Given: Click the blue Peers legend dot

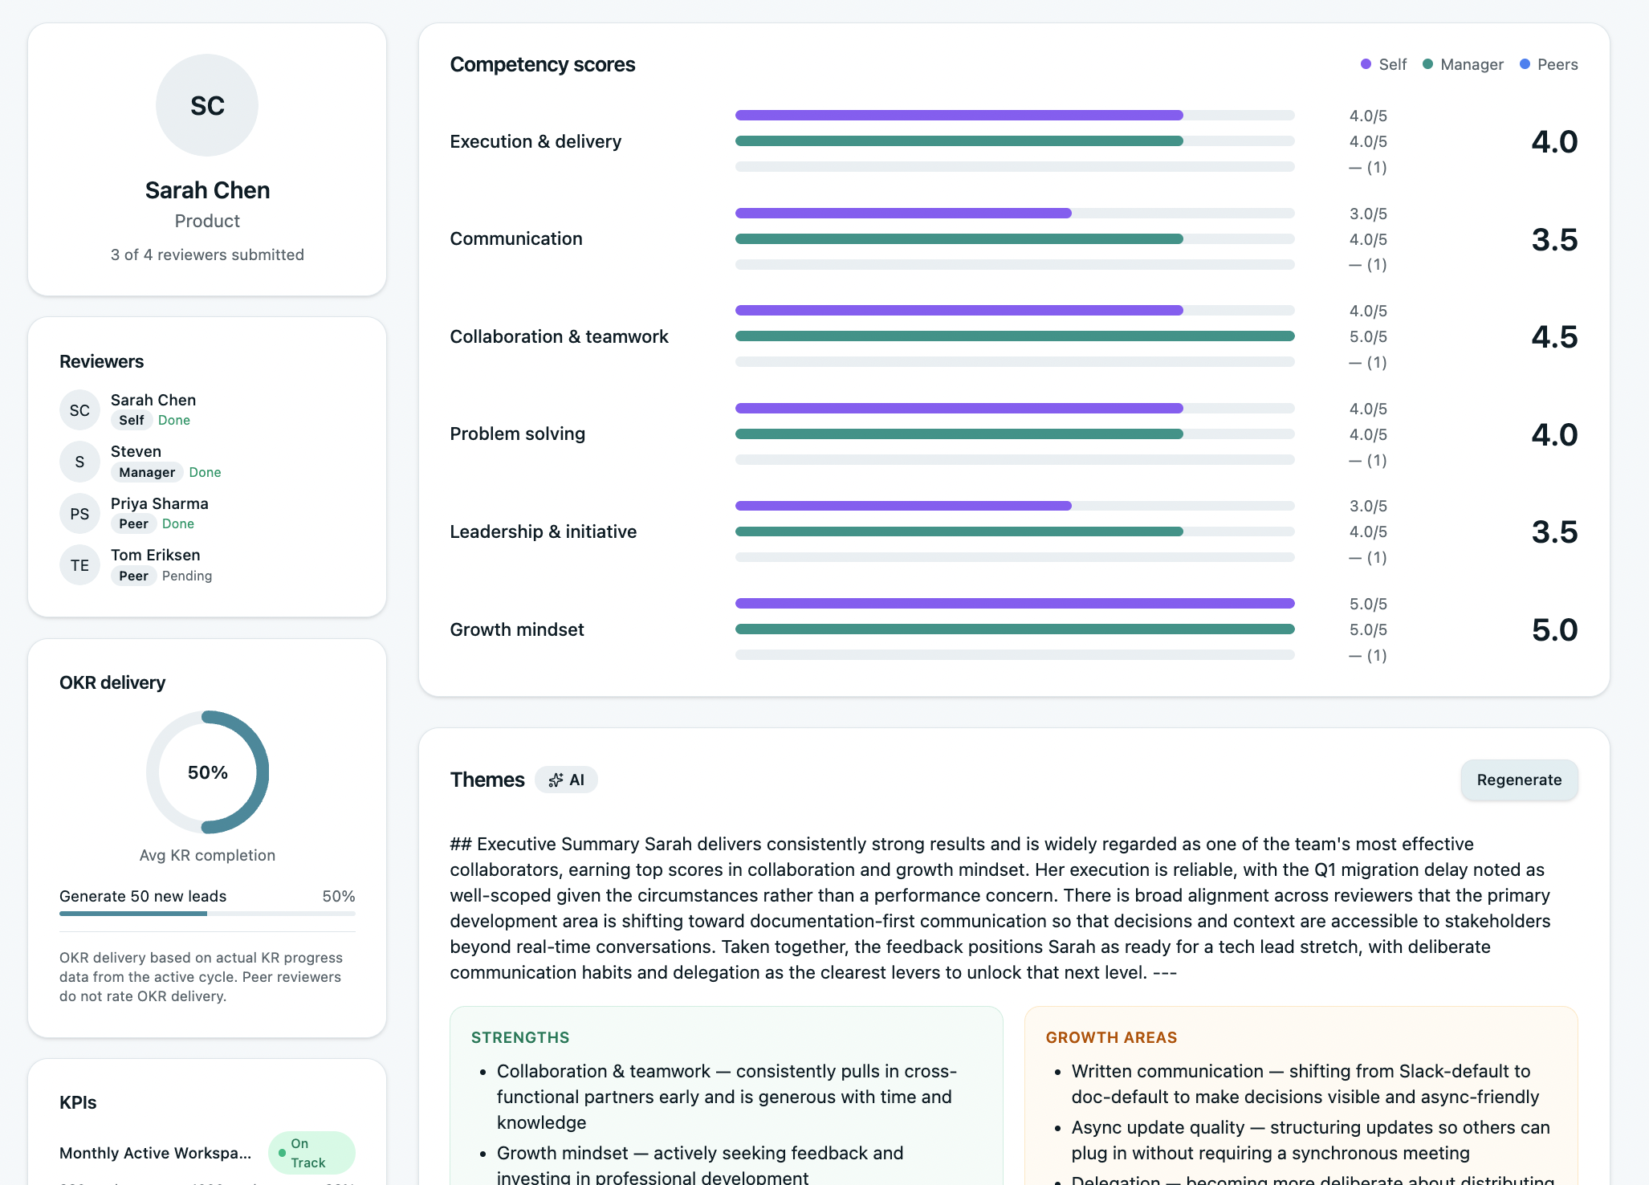Looking at the screenshot, I should [x=1525, y=64].
